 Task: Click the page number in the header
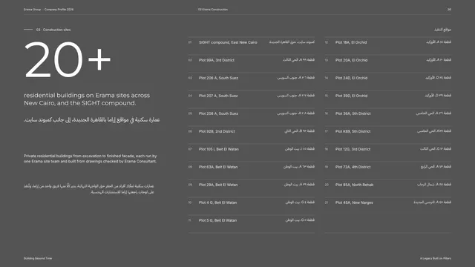click(x=449, y=10)
